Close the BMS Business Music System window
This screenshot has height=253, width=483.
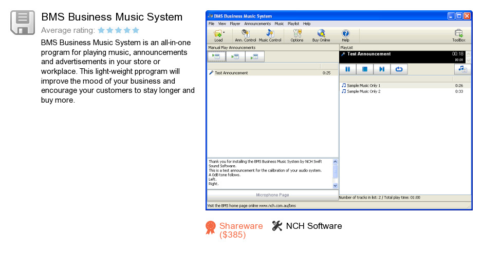pos(467,16)
